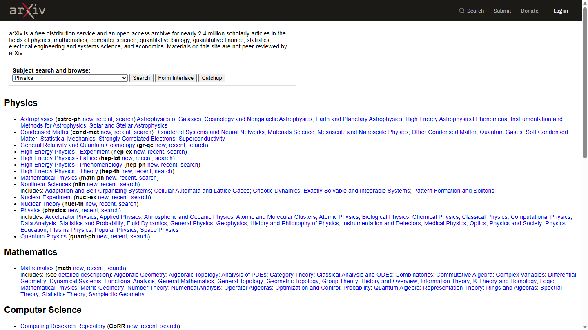Open the Quantum Gases category

[501, 132]
